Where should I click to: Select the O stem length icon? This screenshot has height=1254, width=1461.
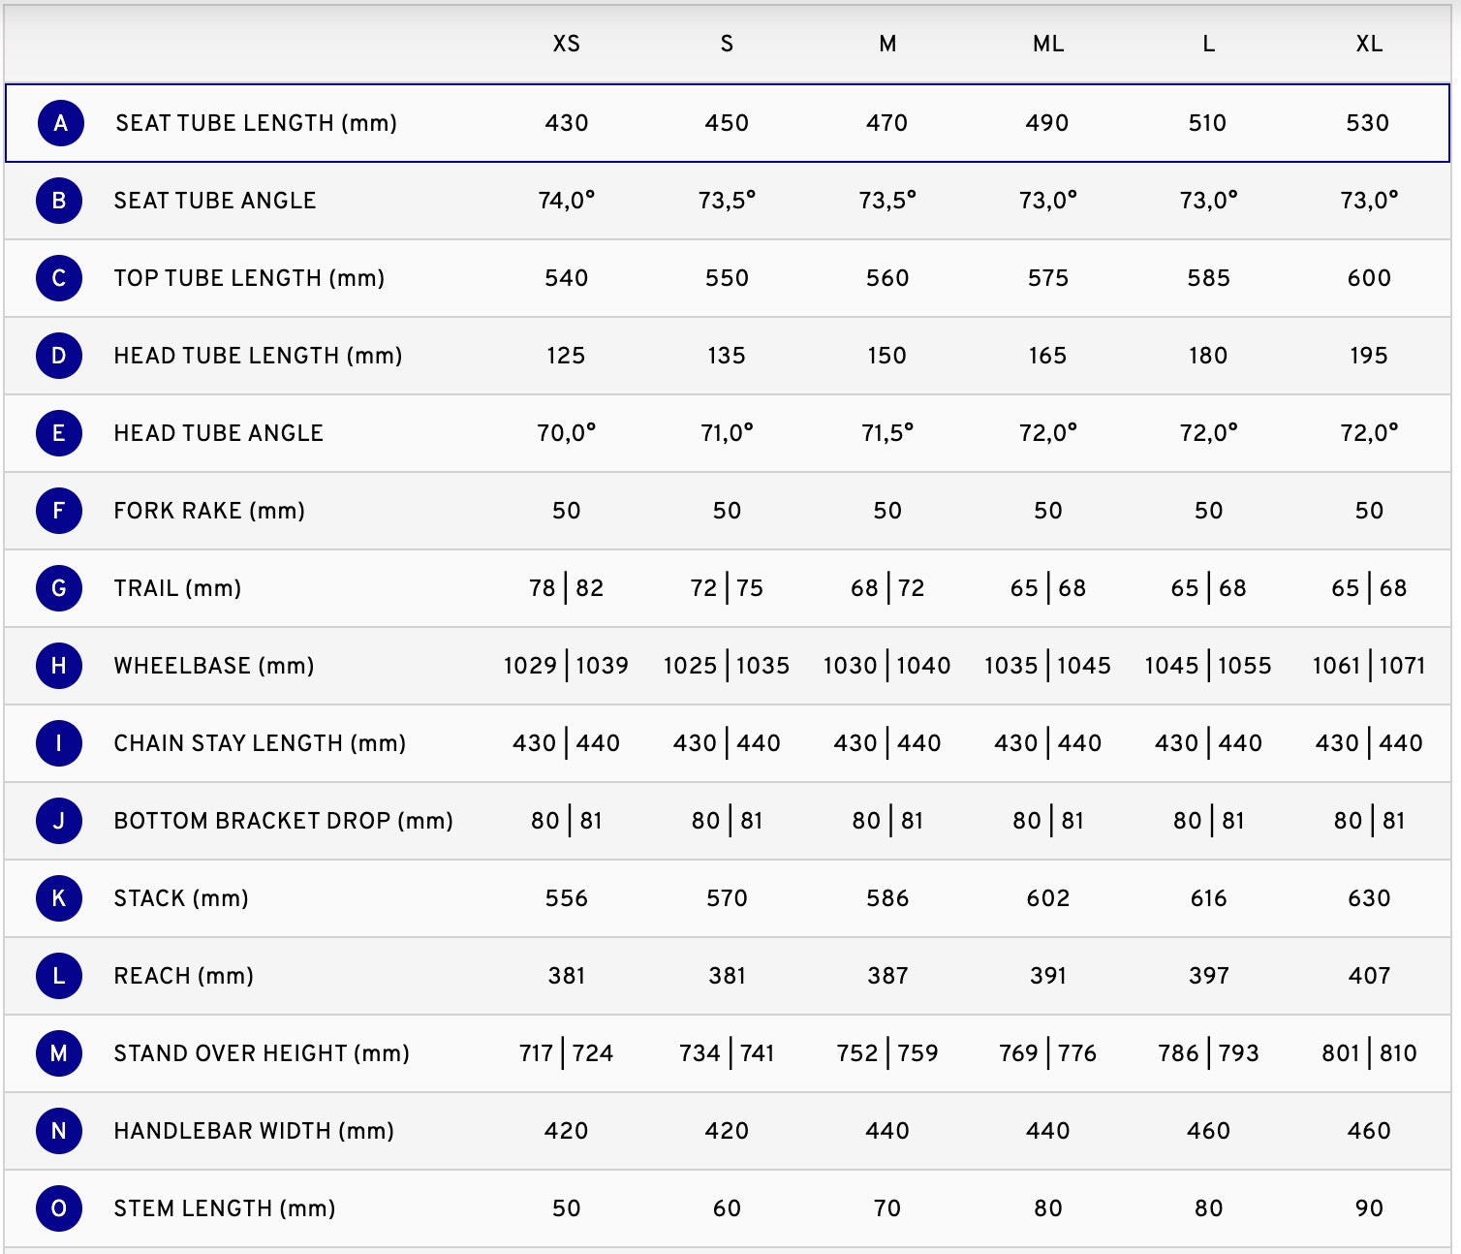(59, 1208)
